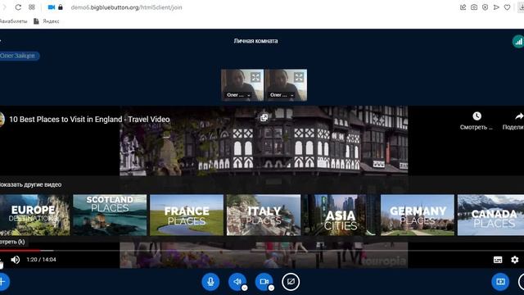Click the room title at the top
The image size is (524, 295).
click(x=255, y=41)
